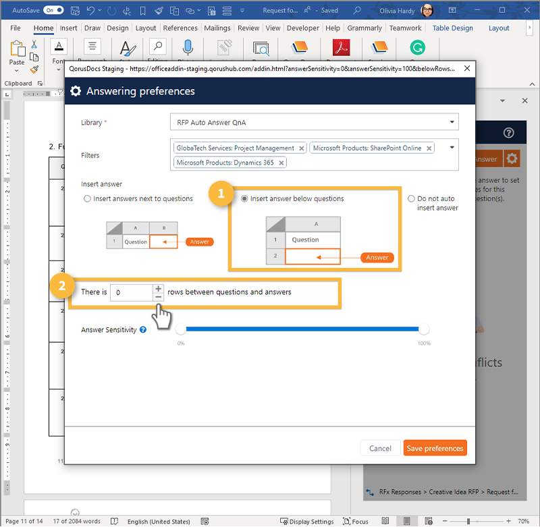Click the Undo arrow icon

click(90, 11)
